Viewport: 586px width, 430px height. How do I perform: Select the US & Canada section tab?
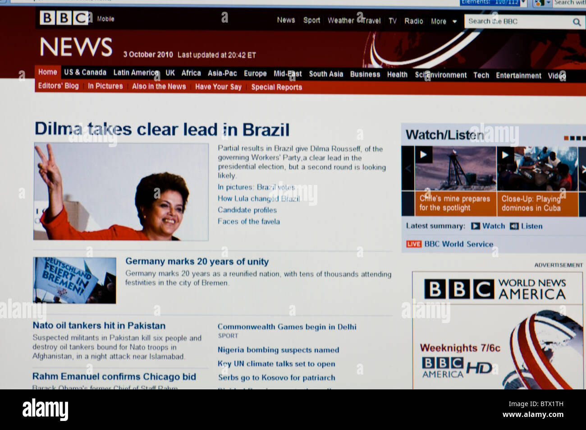(x=85, y=72)
